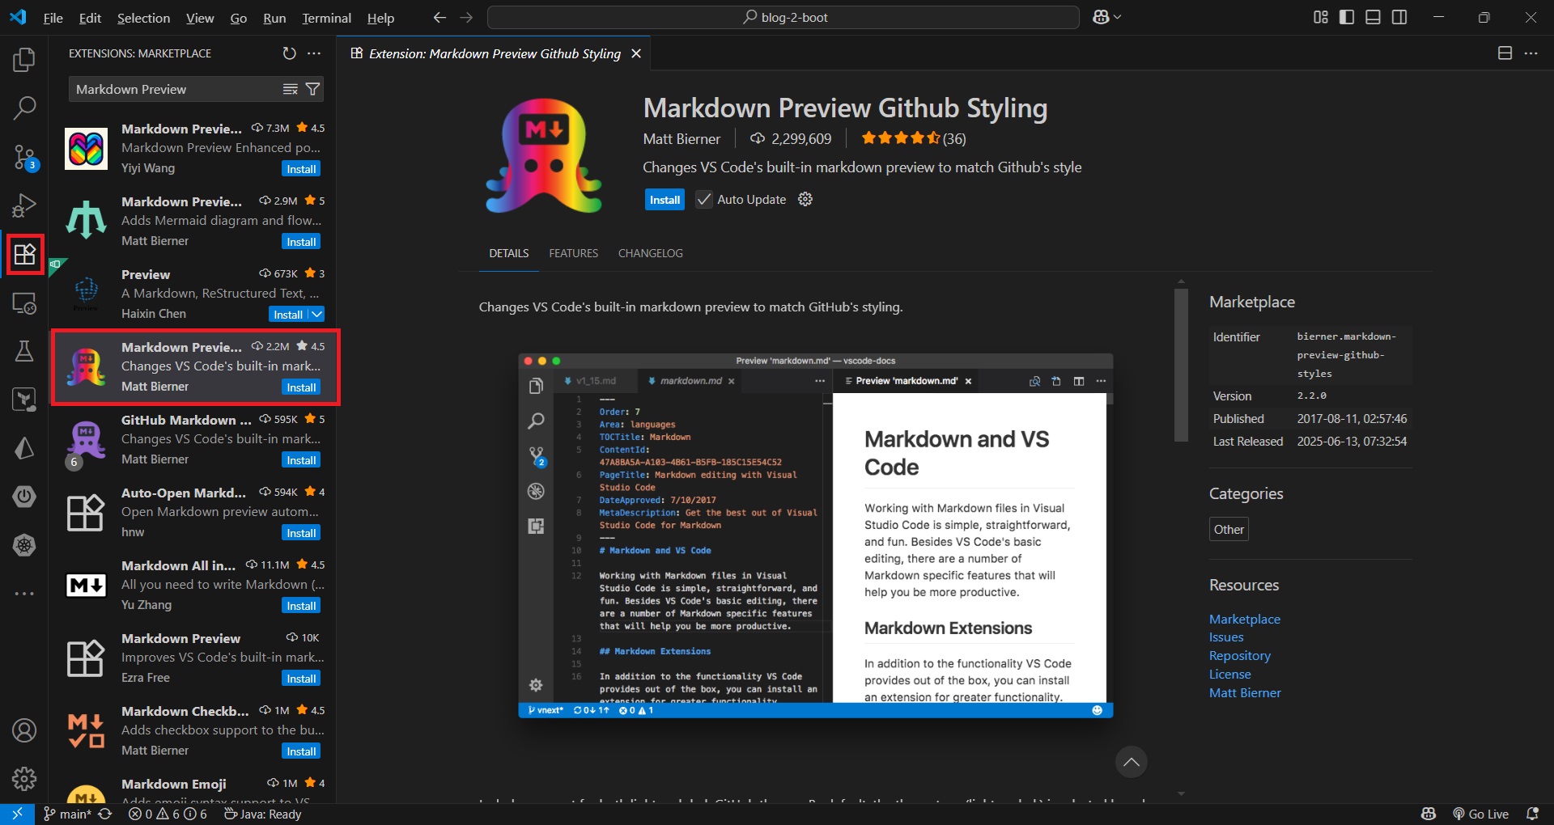Open the extension preview screenshot image
This screenshot has height=825, width=1554.
(815, 535)
